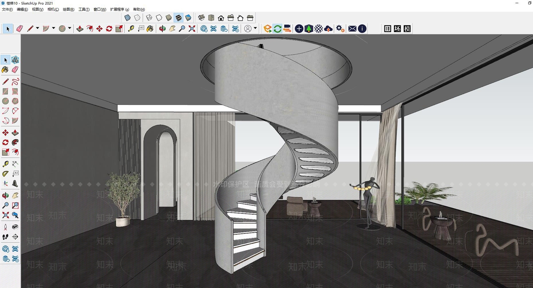Select the 3D Text tool
This screenshot has height=288, width=533.
pyautogui.click(x=15, y=184)
